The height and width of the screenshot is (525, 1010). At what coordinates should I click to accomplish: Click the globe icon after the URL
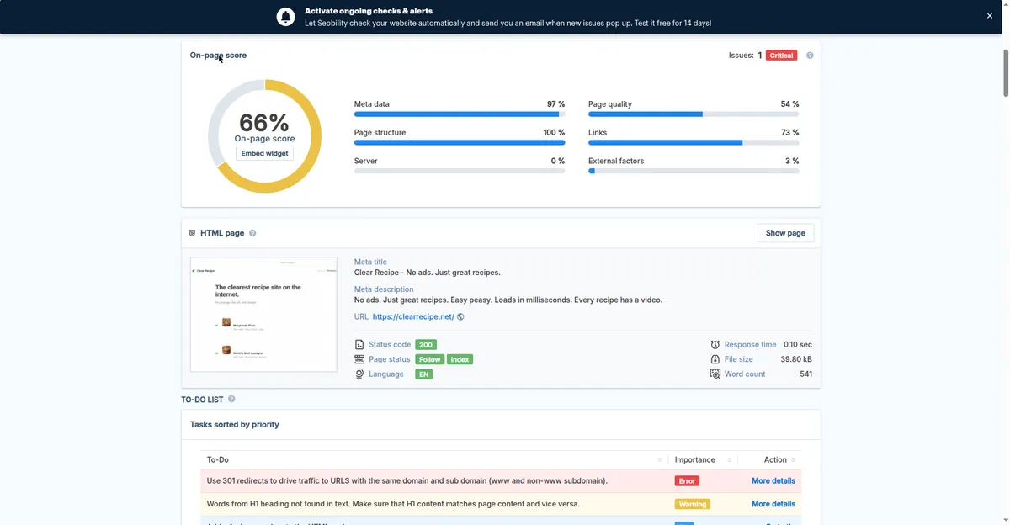(x=460, y=317)
